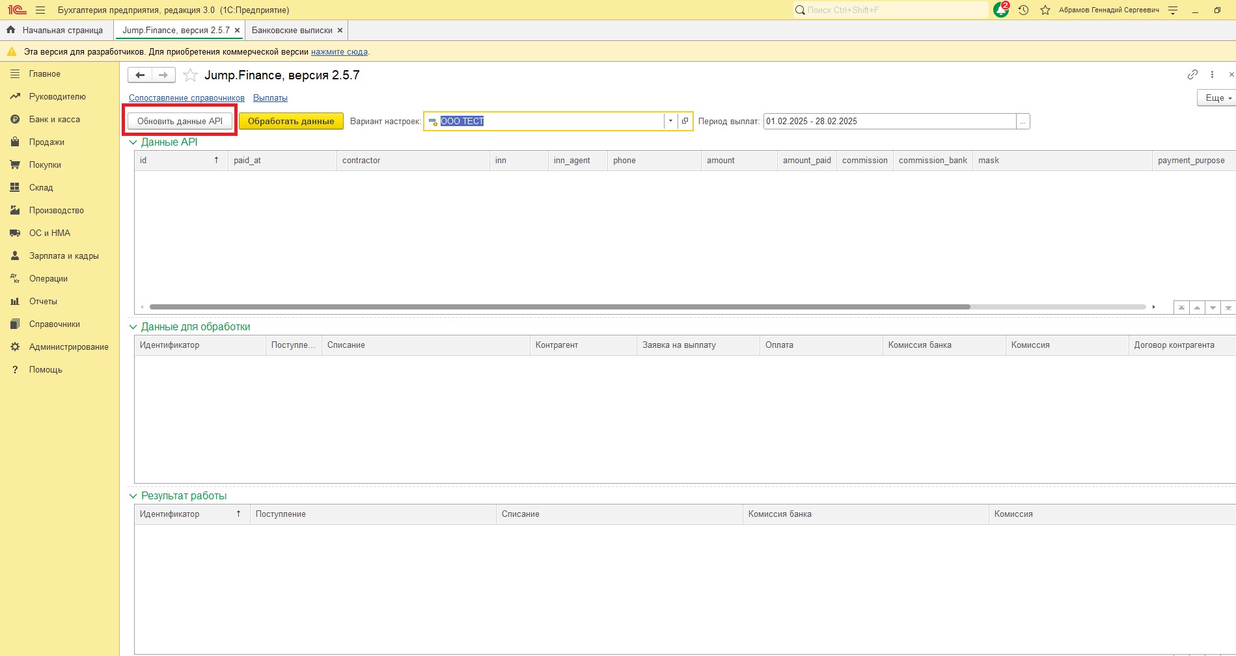Image resolution: width=1236 pixels, height=656 pixels.
Task: Collapse the Данные API section
Action: click(x=133, y=142)
